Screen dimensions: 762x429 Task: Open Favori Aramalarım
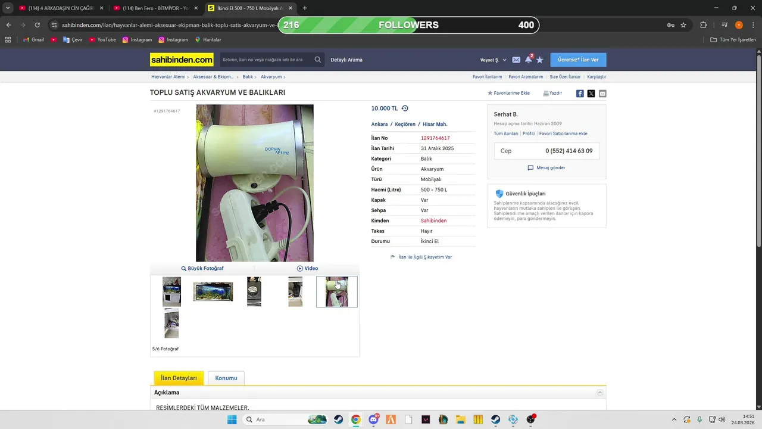526,77
